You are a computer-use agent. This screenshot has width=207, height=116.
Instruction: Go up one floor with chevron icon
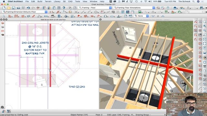tap(163, 16)
